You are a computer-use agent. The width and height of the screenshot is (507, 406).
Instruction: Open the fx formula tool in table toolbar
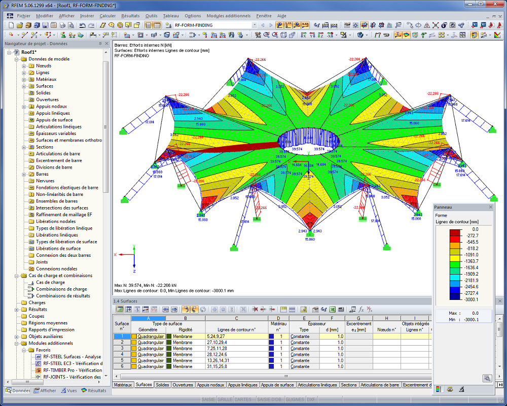(x=361, y=310)
